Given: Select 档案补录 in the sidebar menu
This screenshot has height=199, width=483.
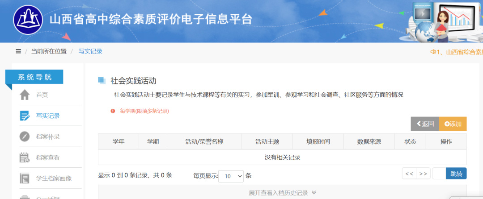Looking at the screenshot, I should [48, 137].
